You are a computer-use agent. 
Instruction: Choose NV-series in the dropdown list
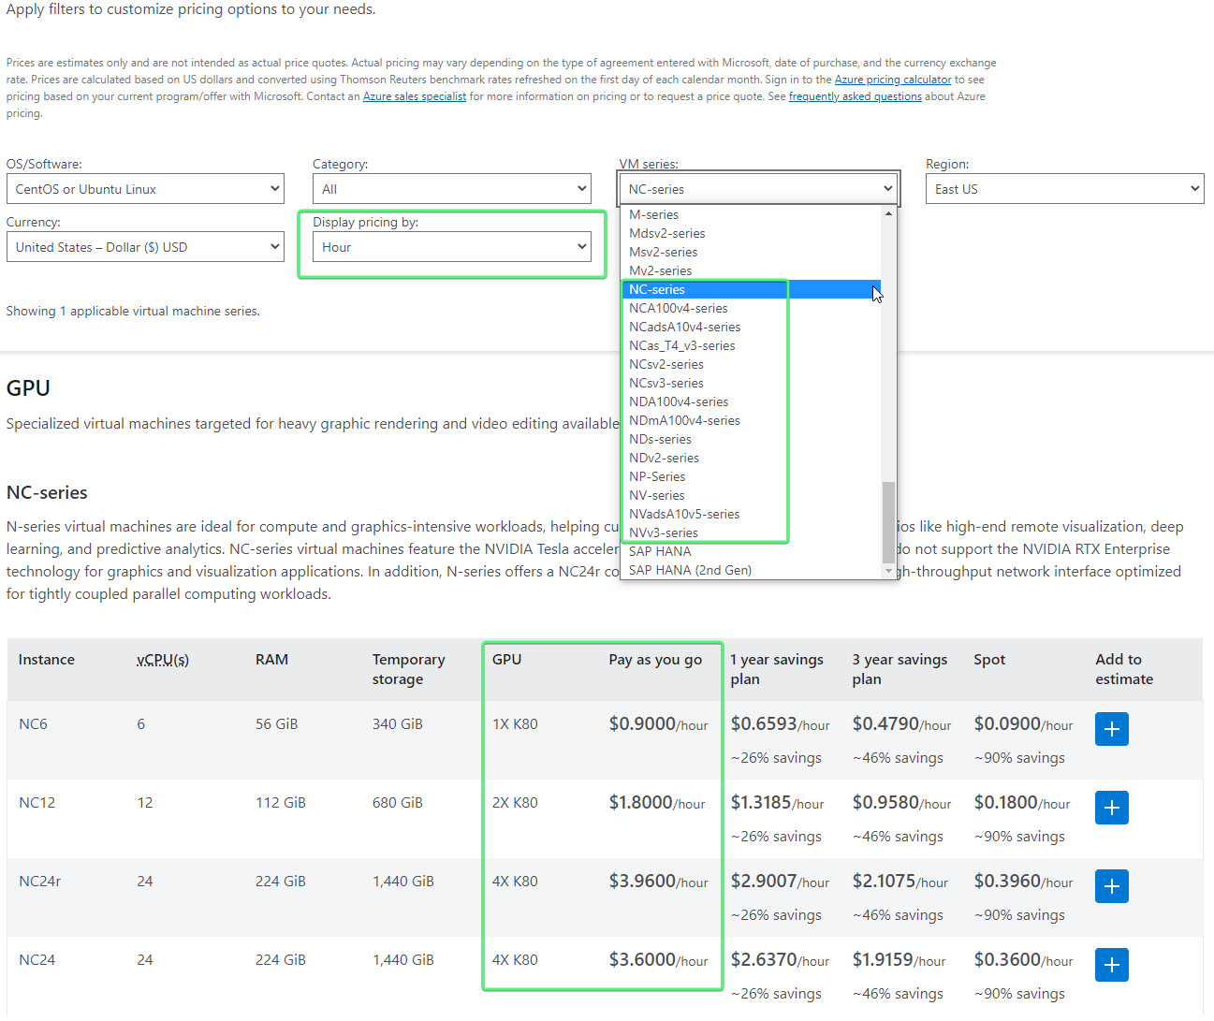pos(657,495)
